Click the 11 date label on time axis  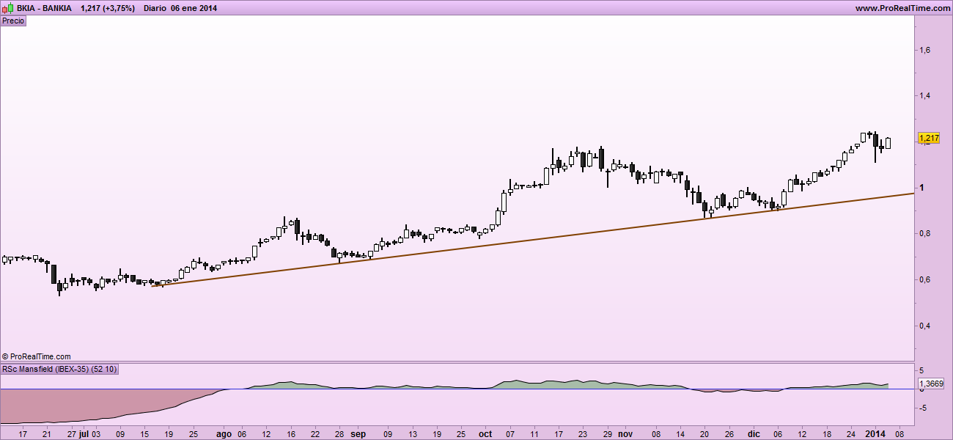(534, 433)
